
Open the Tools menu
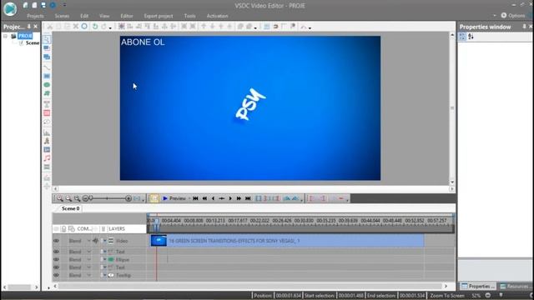tap(189, 16)
